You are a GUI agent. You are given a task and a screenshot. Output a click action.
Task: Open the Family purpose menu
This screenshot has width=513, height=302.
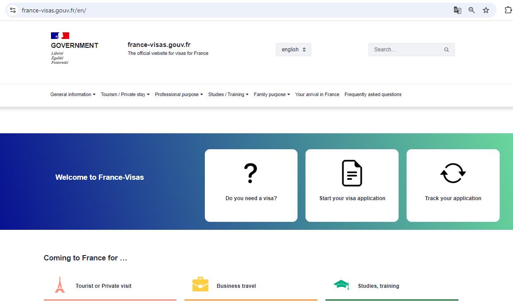272,94
